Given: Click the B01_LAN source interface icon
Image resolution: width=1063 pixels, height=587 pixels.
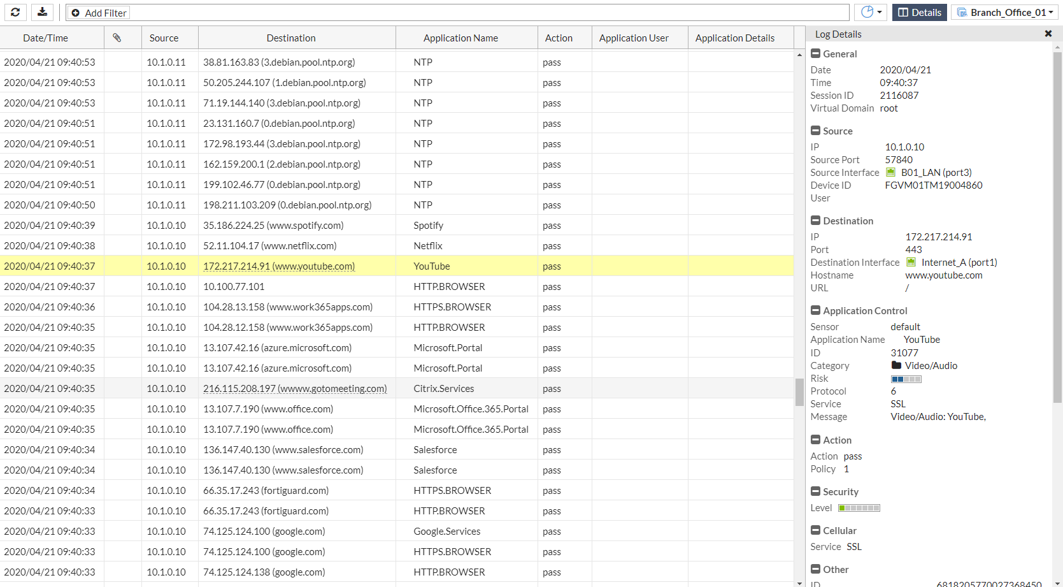Looking at the screenshot, I should tap(891, 173).
